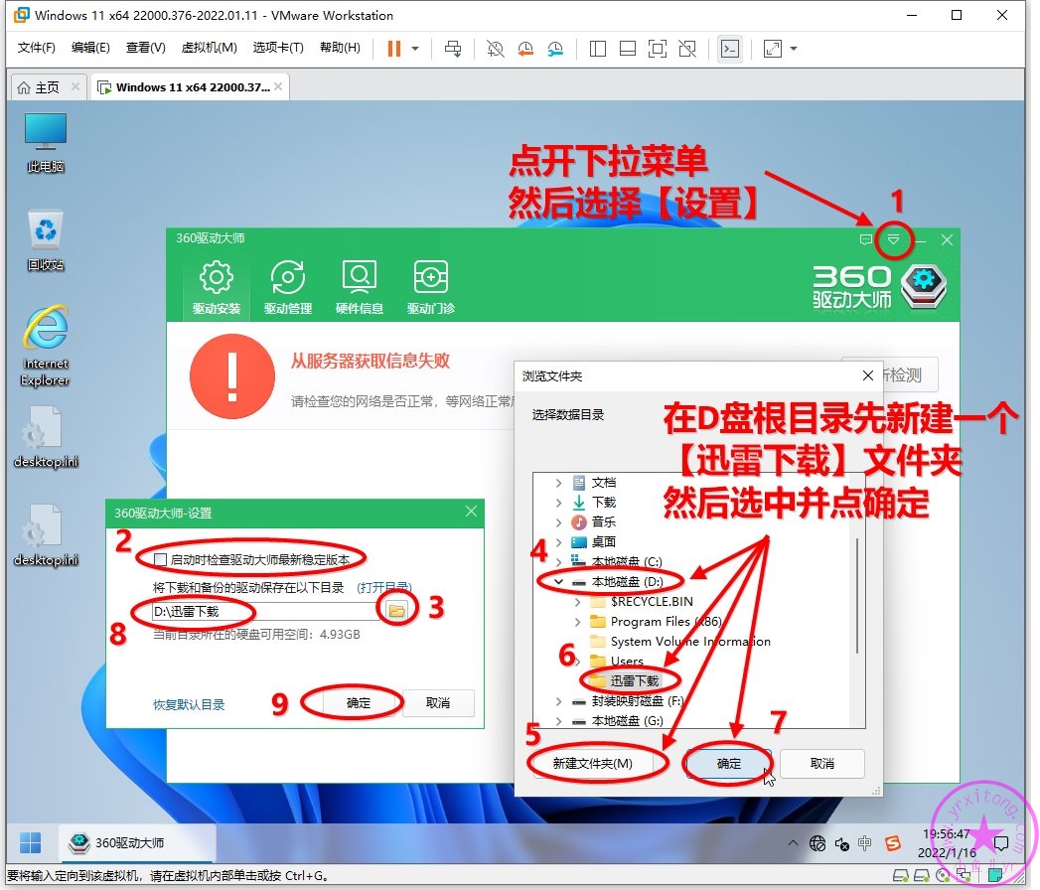The width and height of the screenshot is (1040, 890).
Task: Close the 360驱动大师-设置 dialog
Action: coord(471,512)
